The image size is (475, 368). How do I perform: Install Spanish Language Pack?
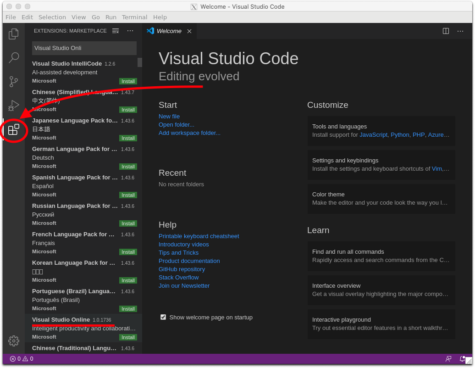pyautogui.click(x=128, y=195)
